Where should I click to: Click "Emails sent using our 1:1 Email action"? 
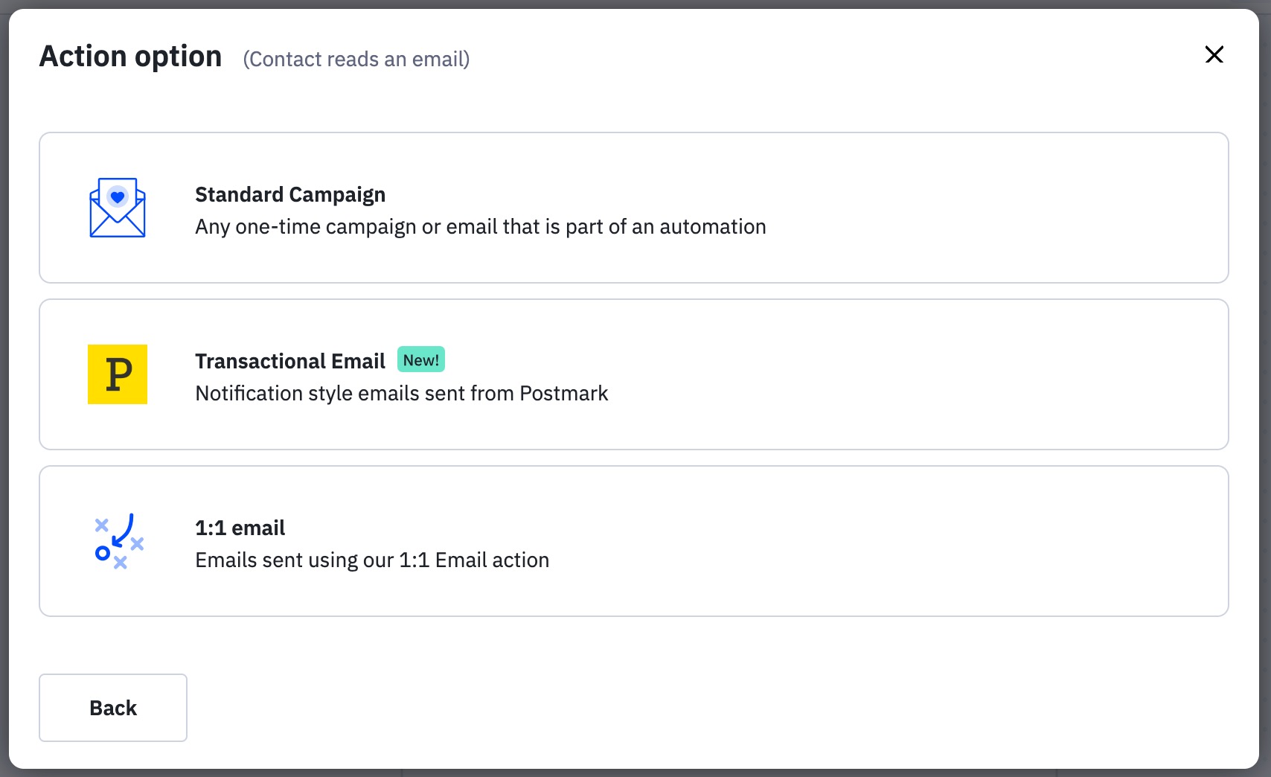pos(372,560)
